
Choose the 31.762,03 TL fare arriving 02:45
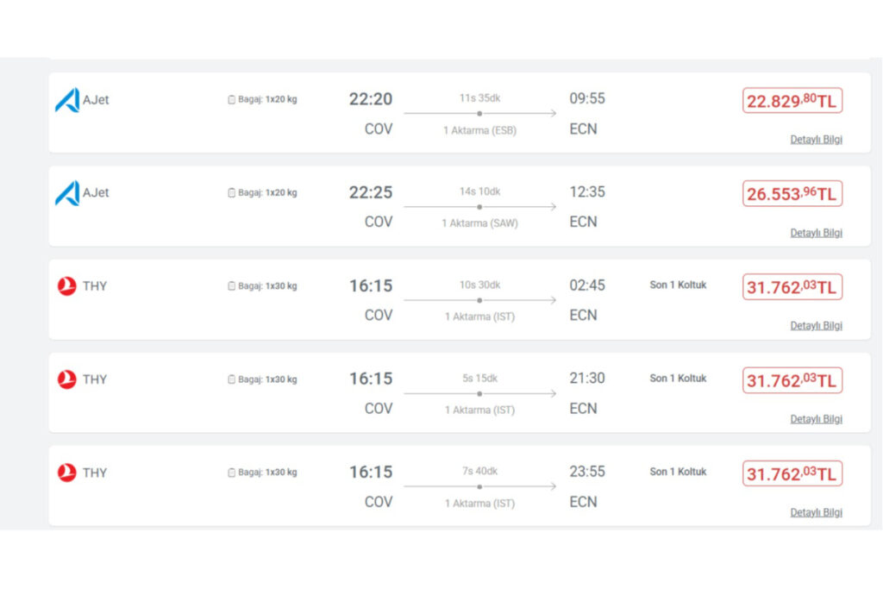pos(792,287)
